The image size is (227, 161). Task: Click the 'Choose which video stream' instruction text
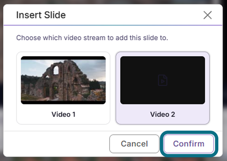click(x=92, y=38)
